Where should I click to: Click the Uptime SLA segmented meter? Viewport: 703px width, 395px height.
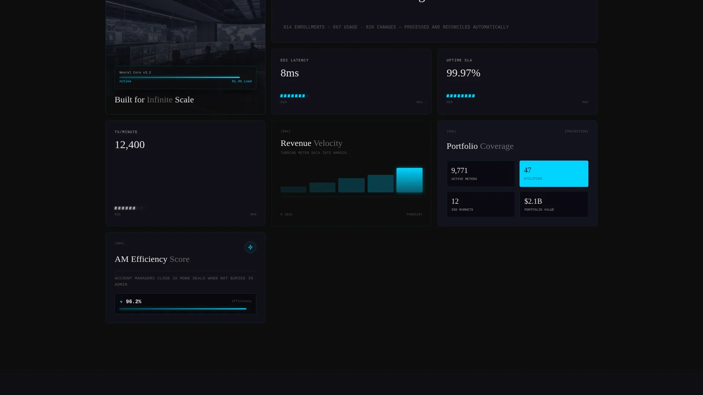pyautogui.click(x=461, y=96)
